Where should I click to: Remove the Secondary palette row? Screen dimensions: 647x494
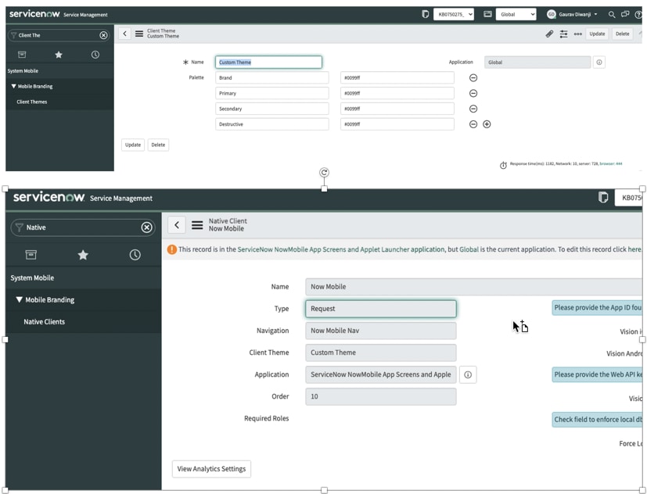473,109
